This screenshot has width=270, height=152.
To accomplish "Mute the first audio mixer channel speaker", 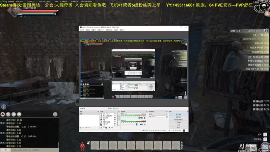I will coord(141,118).
